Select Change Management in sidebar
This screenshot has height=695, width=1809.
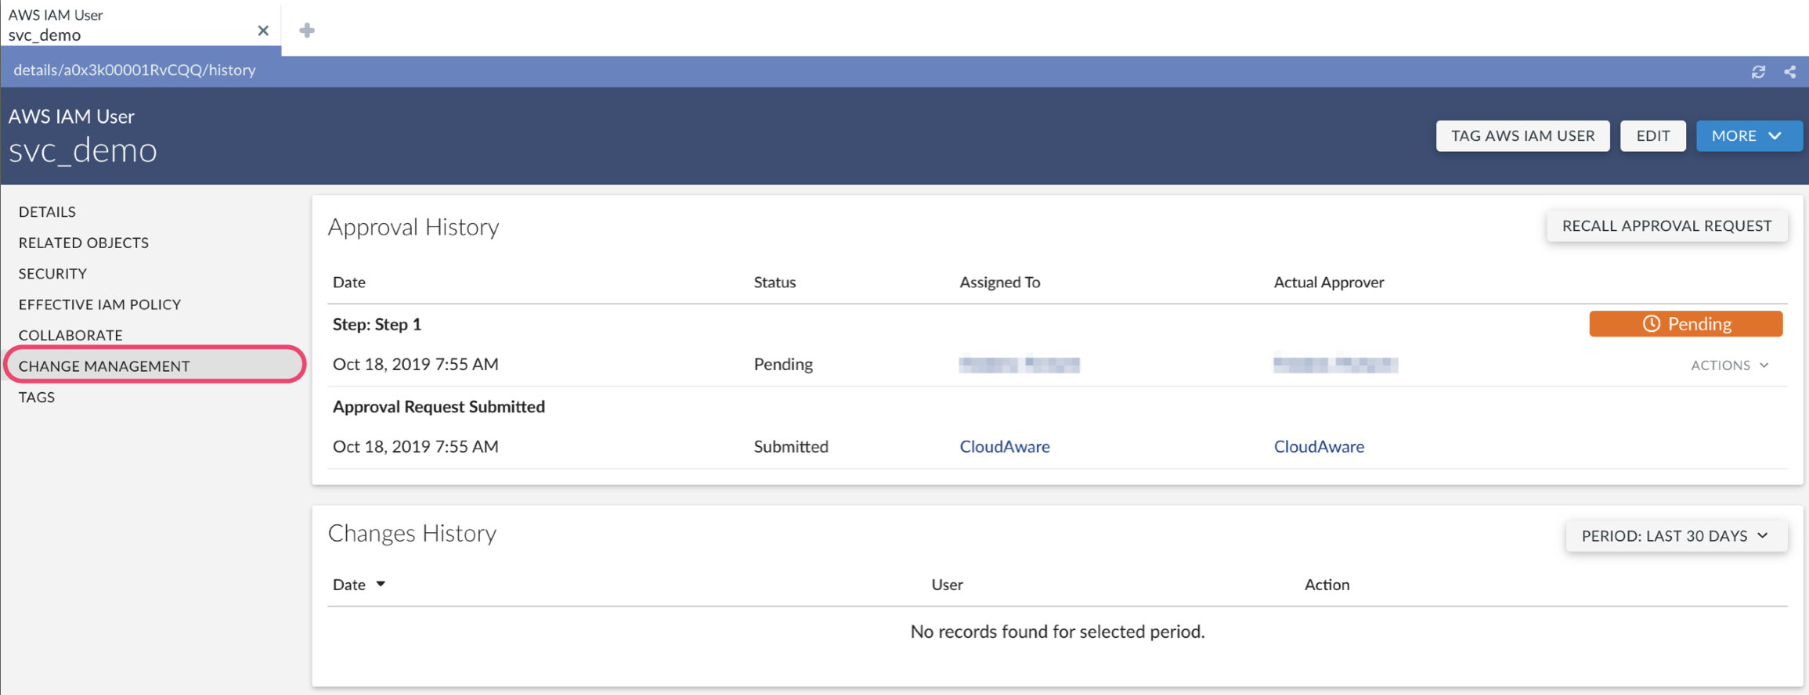(x=104, y=366)
